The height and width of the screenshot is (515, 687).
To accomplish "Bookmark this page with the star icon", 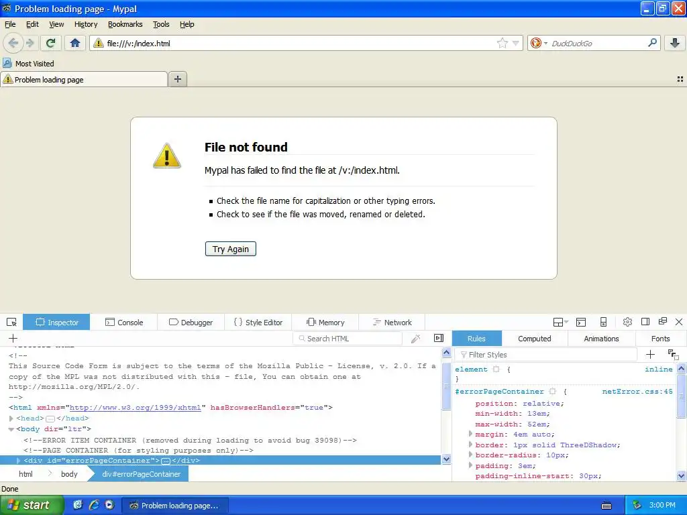I will tap(502, 43).
